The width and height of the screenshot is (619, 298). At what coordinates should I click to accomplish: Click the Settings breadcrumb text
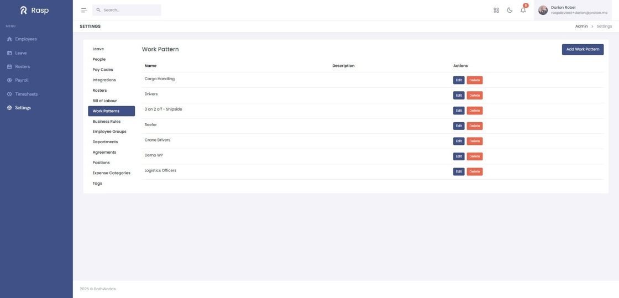604,27
